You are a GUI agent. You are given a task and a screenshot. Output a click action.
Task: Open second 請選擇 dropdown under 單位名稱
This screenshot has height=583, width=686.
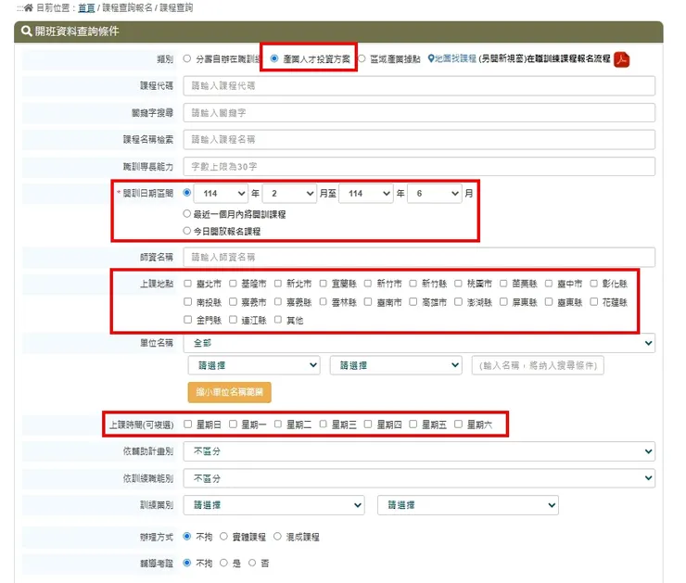396,365
